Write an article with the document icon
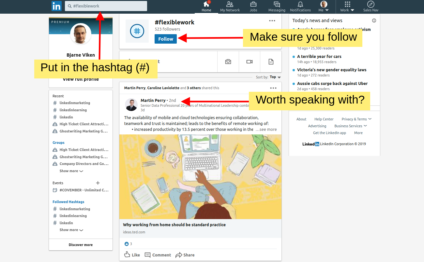This screenshot has width=424, height=262. click(271, 62)
